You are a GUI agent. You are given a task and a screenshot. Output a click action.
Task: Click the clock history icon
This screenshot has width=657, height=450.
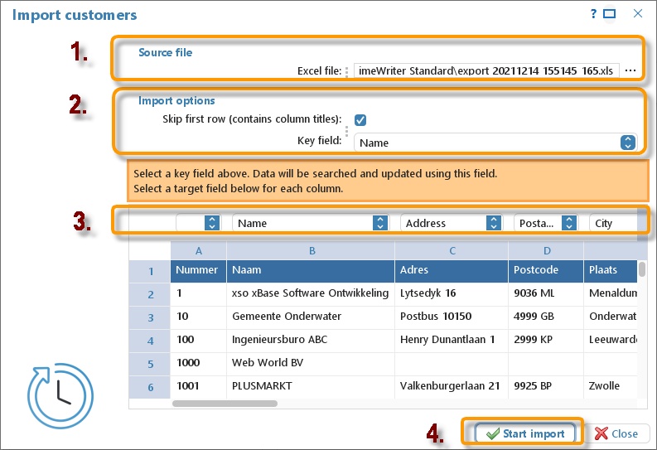60,395
